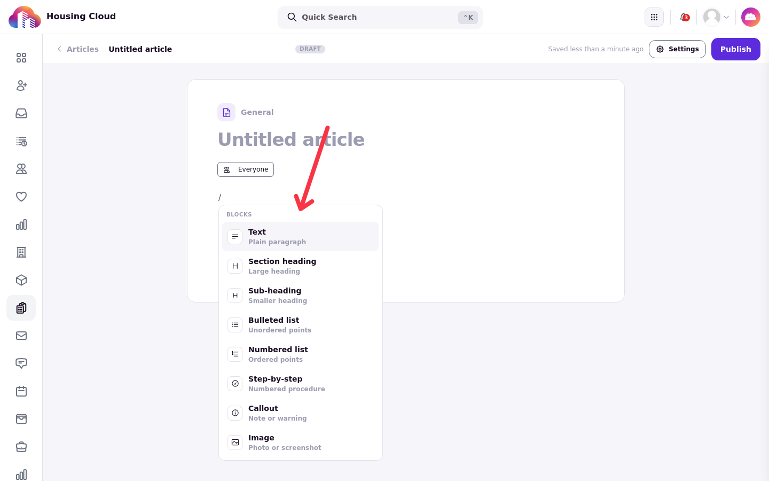Add a Bulleted list block
The width and height of the screenshot is (769, 481).
[x=301, y=325]
